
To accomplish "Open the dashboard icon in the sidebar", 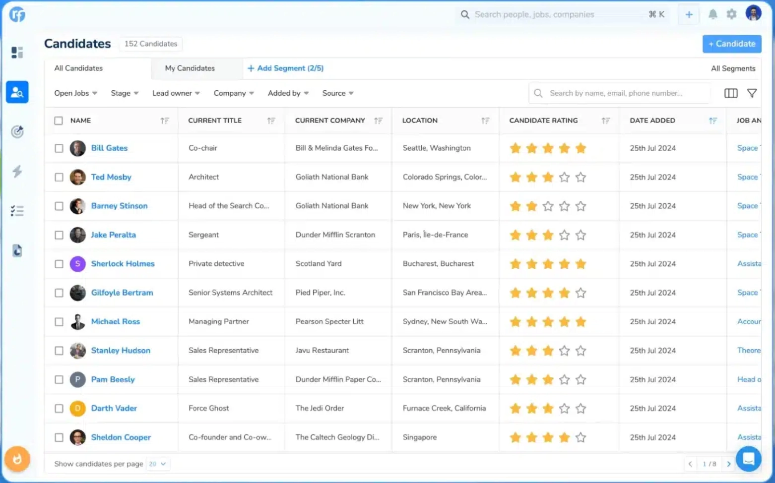I will (x=17, y=52).
